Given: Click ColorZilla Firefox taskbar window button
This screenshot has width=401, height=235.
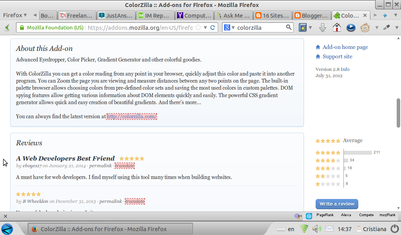Looking at the screenshot, I should 110,229.
